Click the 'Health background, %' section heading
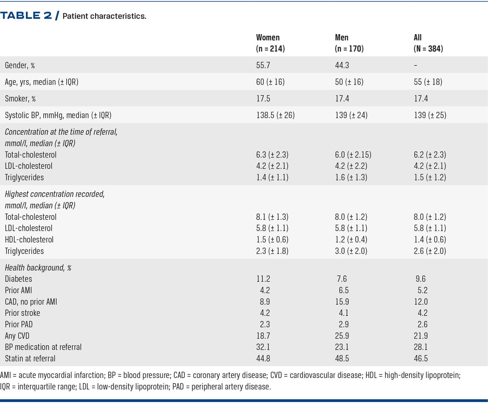 pos(38,268)
